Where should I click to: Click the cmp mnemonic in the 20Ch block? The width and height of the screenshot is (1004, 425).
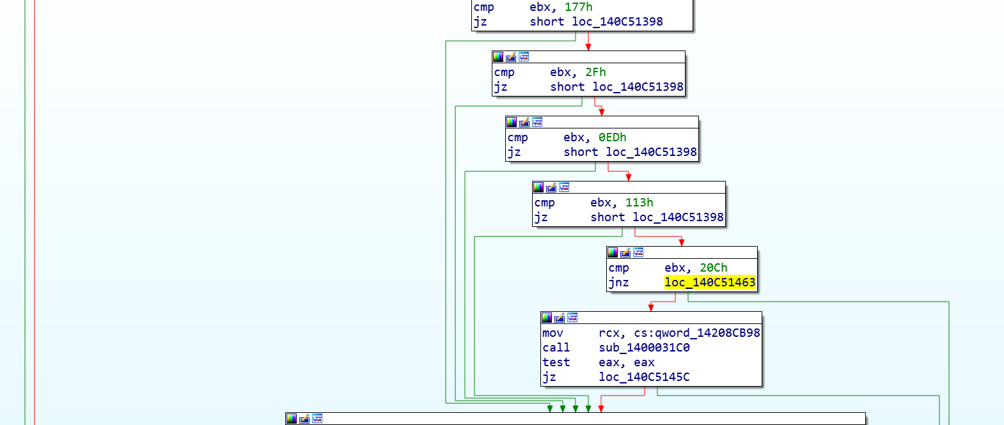[618, 268]
